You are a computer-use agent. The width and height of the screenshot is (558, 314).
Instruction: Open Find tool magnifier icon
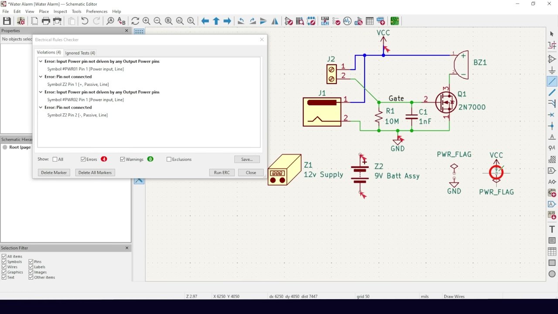pos(110,21)
